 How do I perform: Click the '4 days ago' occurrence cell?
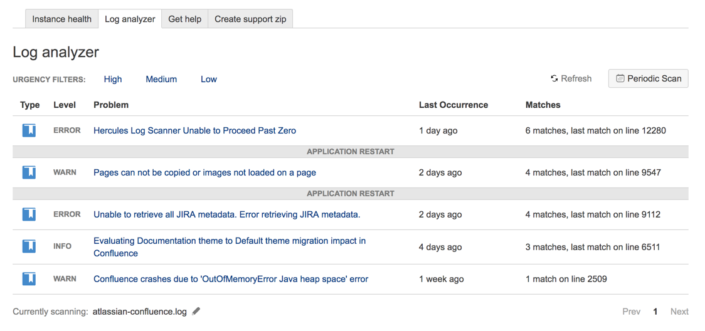click(440, 247)
